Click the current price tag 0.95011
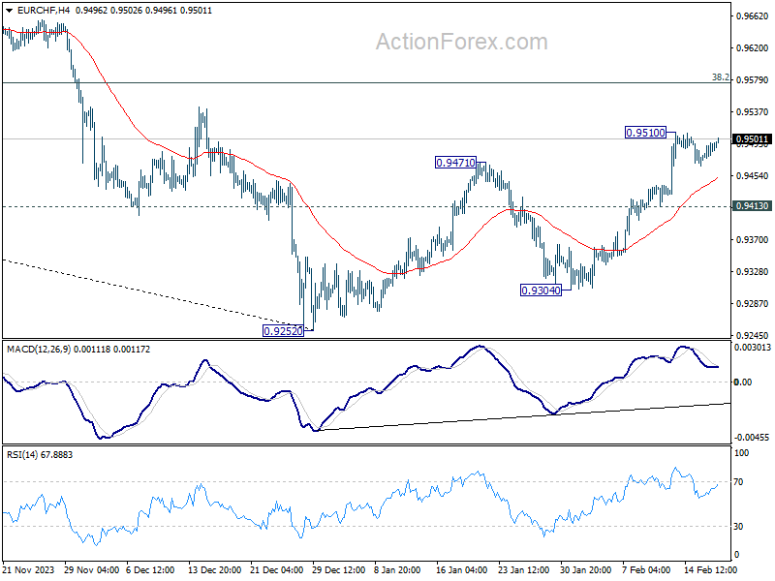Image resolution: width=775 pixels, height=581 pixels. (x=753, y=139)
